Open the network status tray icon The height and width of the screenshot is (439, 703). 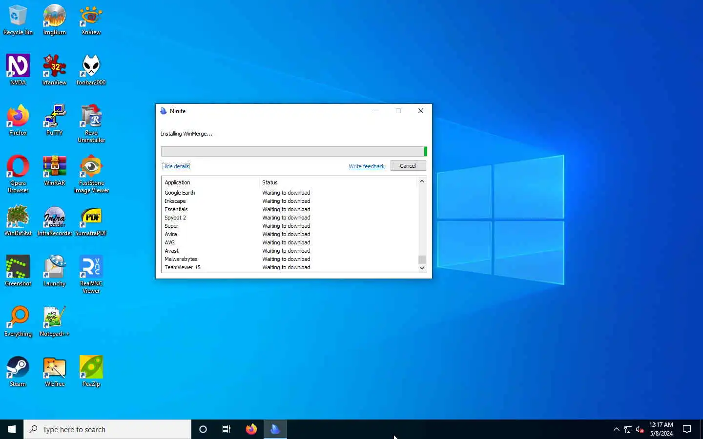pos(628,429)
